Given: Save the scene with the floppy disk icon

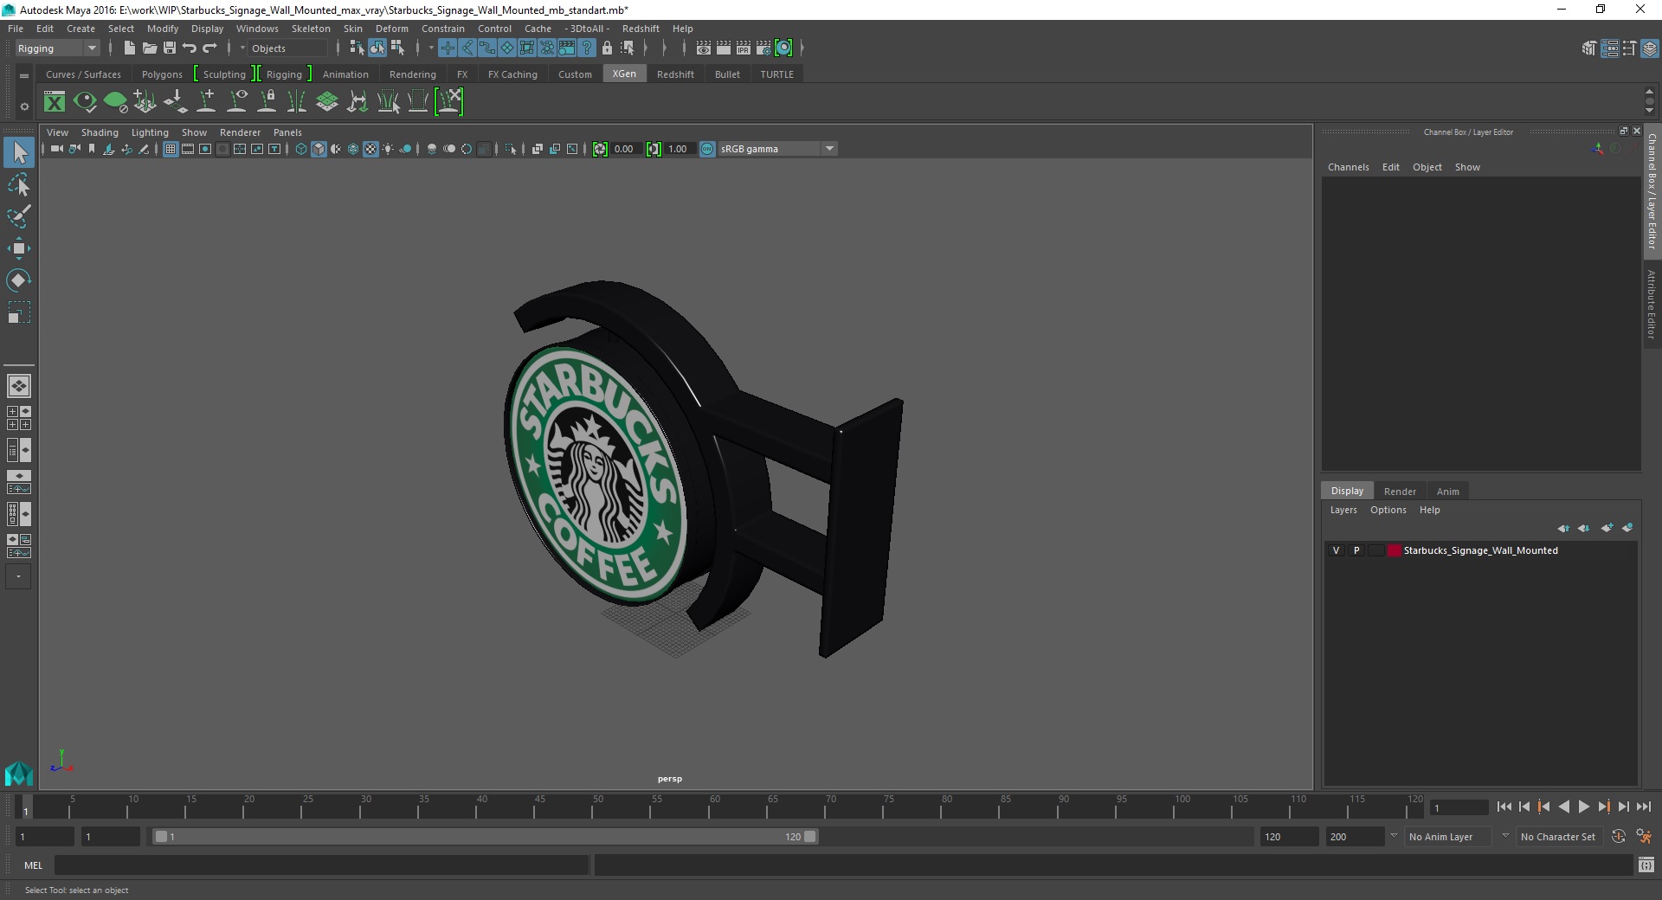Looking at the screenshot, I should click(170, 48).
